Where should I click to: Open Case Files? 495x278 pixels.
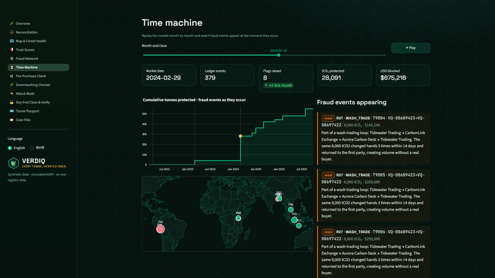pos(23,120)
